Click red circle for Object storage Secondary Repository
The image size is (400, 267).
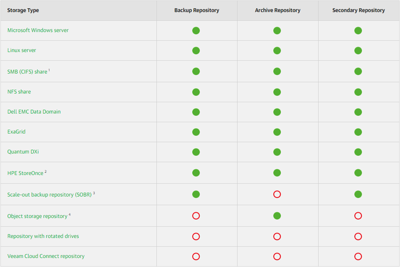(358, 216)
